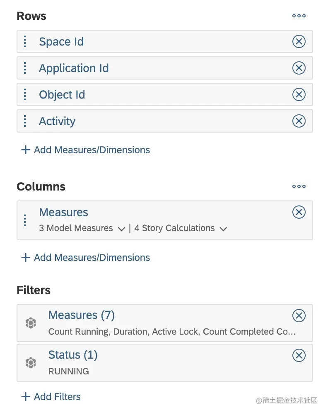328x415 pixels.
Task: Remove Activity row dimension
Action: [299, 121]
